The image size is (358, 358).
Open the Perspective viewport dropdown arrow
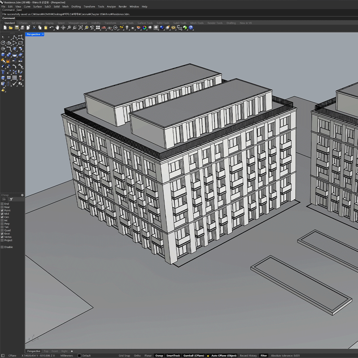pos(43,34)
